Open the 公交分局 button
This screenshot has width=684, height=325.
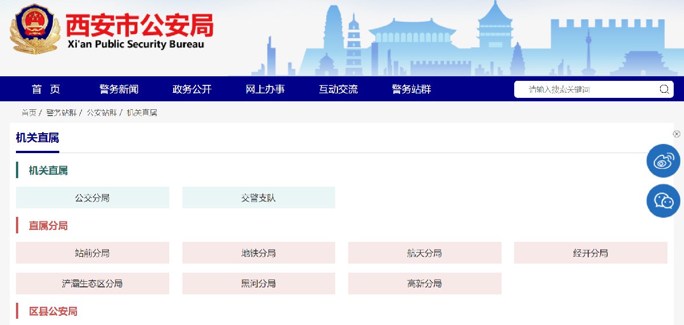click(x=92, y=198)
